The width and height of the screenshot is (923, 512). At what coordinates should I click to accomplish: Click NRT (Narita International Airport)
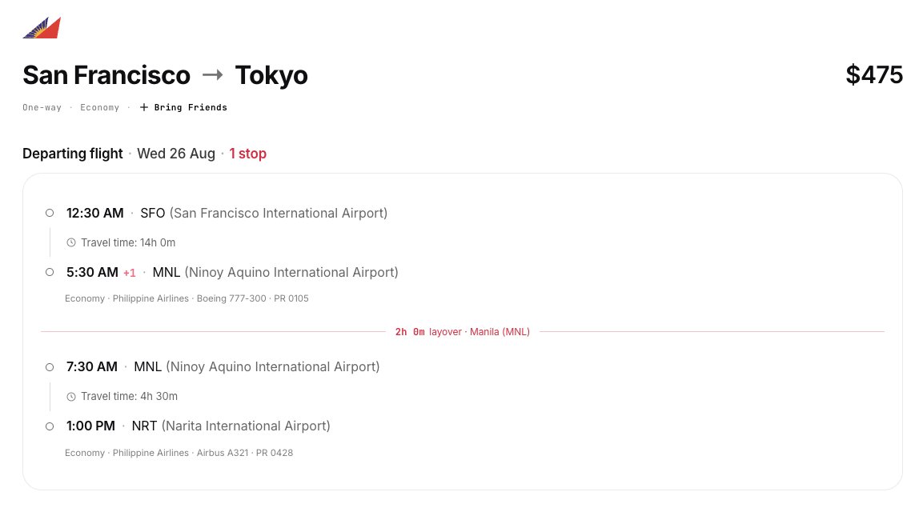pyautogui.click(x=231, y=426)
